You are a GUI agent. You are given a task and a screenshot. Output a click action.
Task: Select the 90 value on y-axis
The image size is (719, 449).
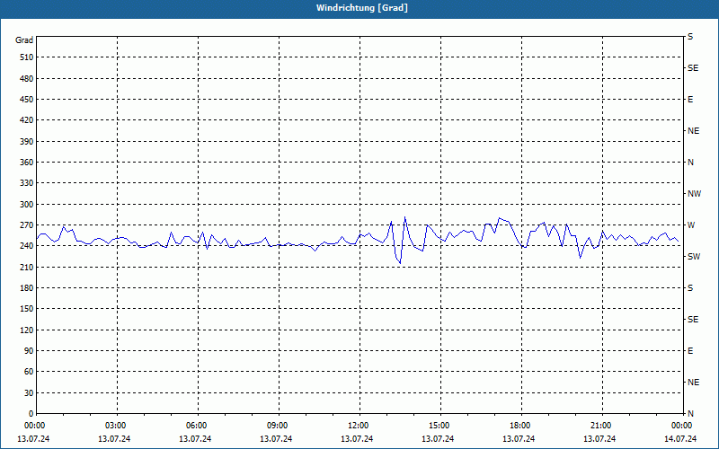tap(29, 351)
